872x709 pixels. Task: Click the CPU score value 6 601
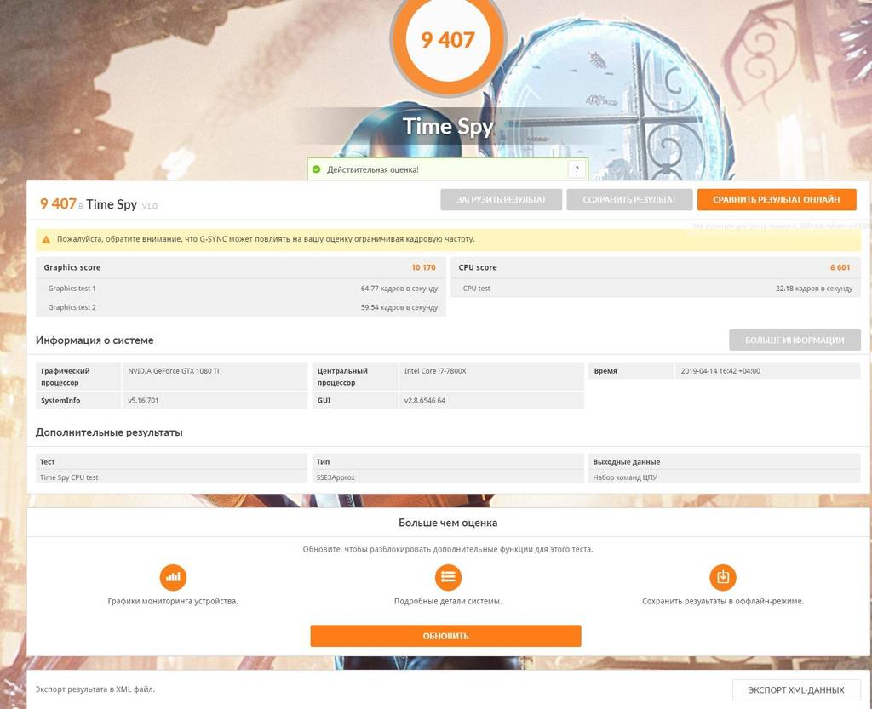coord(840,267)
